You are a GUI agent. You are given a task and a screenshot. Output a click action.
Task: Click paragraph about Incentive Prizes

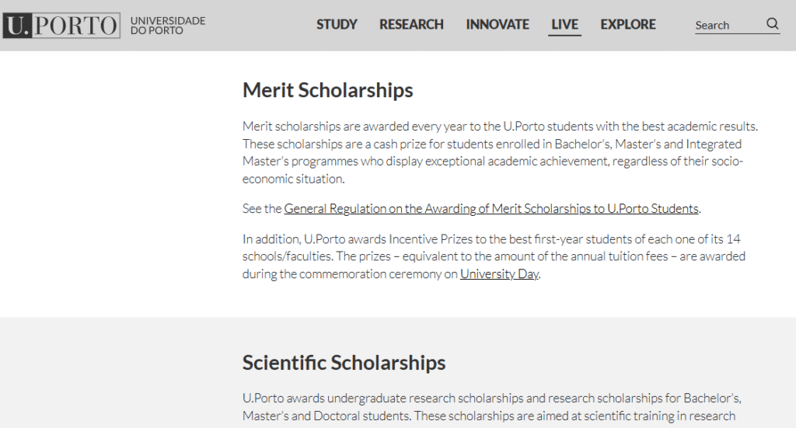click(494, 256)
